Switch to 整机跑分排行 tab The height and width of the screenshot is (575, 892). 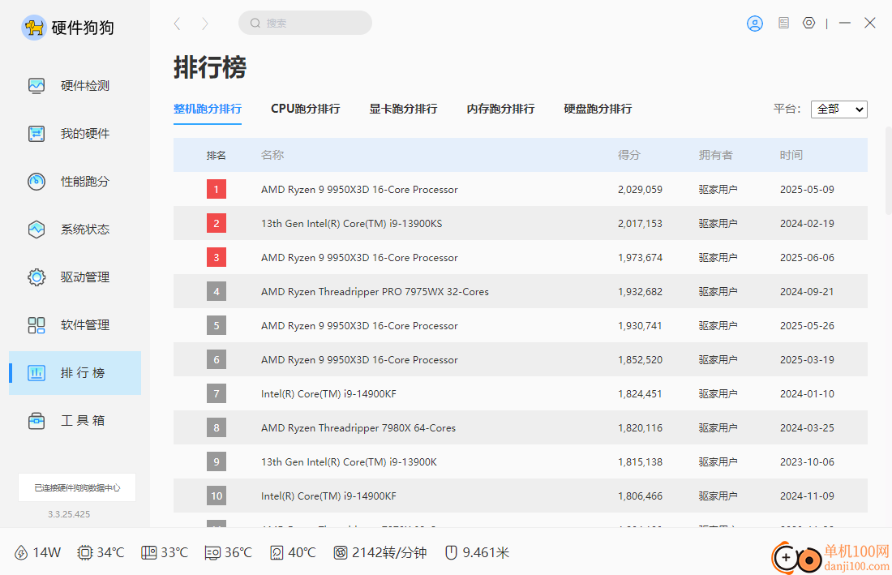[x=208, y=109]
